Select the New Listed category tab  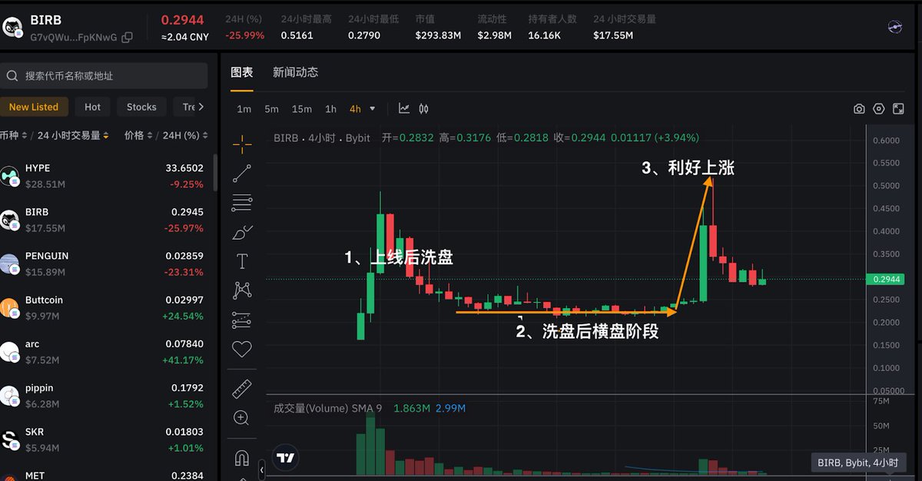(x=34, y=107)
